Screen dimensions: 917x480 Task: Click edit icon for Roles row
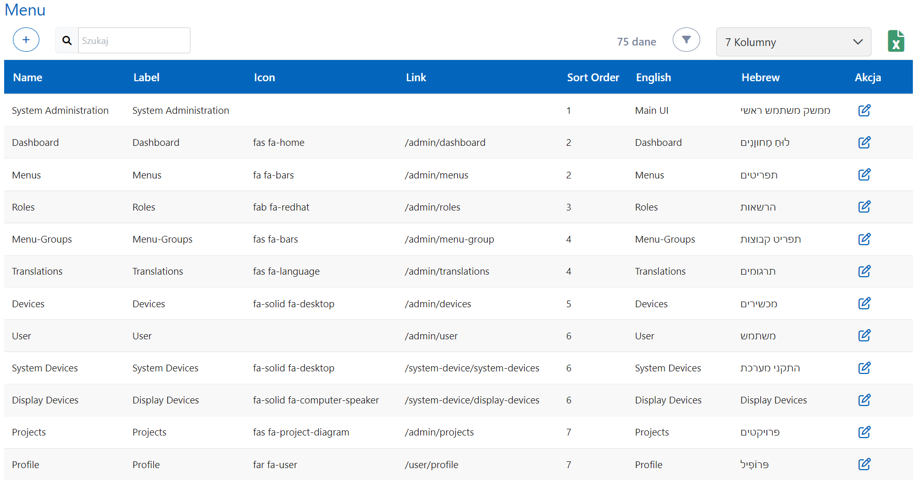pyautogui.click(x=864, y=207)
